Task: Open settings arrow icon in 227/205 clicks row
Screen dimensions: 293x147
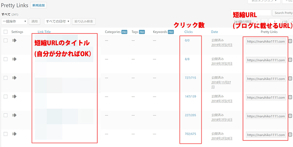Action: 14,115
